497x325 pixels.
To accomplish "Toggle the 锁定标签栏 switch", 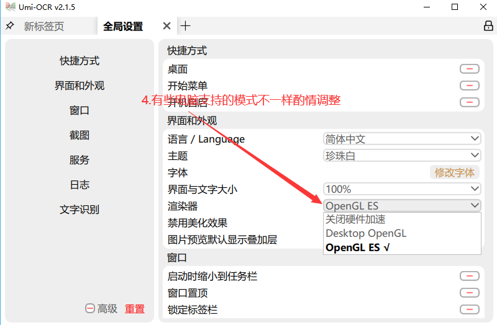I will (x=469, y=309).
